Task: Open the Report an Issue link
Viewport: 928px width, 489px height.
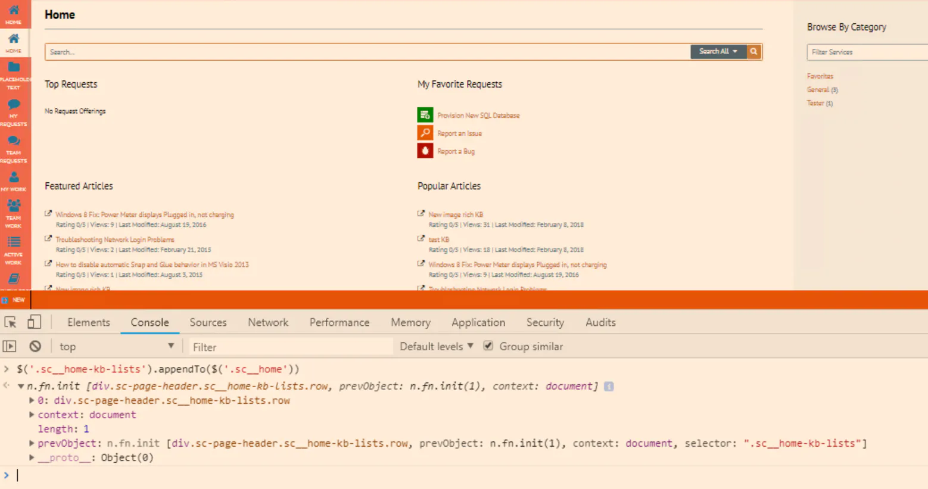Action: point(459,133)
